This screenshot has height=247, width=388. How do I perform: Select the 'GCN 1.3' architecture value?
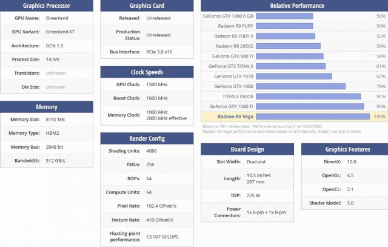pos(55,46)
